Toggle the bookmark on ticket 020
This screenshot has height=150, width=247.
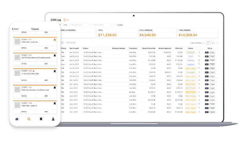(55, 103)
